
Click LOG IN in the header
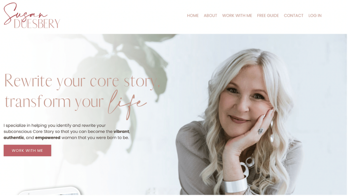[315, 16]
